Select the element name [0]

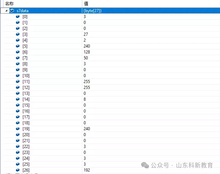(25, 17)
